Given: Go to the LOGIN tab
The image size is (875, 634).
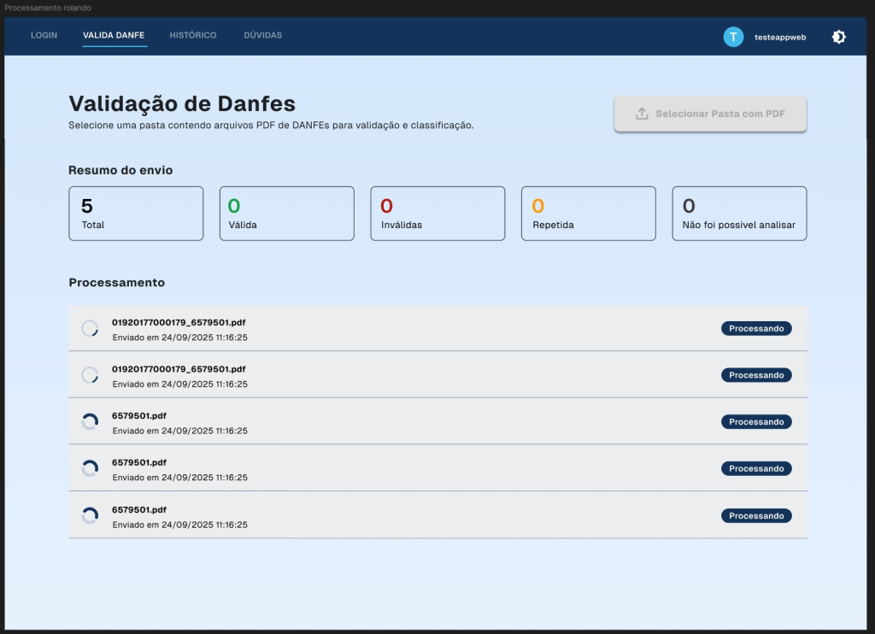Looking at the screenshot, I should click(44, 36).
